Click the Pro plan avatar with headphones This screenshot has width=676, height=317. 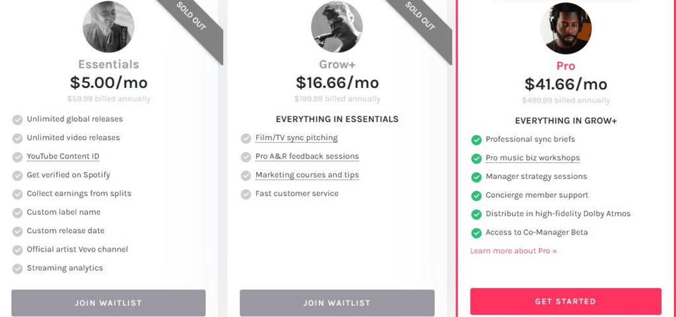point(566,28)
